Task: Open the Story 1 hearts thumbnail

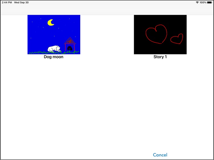Action: tap(160, 34)
